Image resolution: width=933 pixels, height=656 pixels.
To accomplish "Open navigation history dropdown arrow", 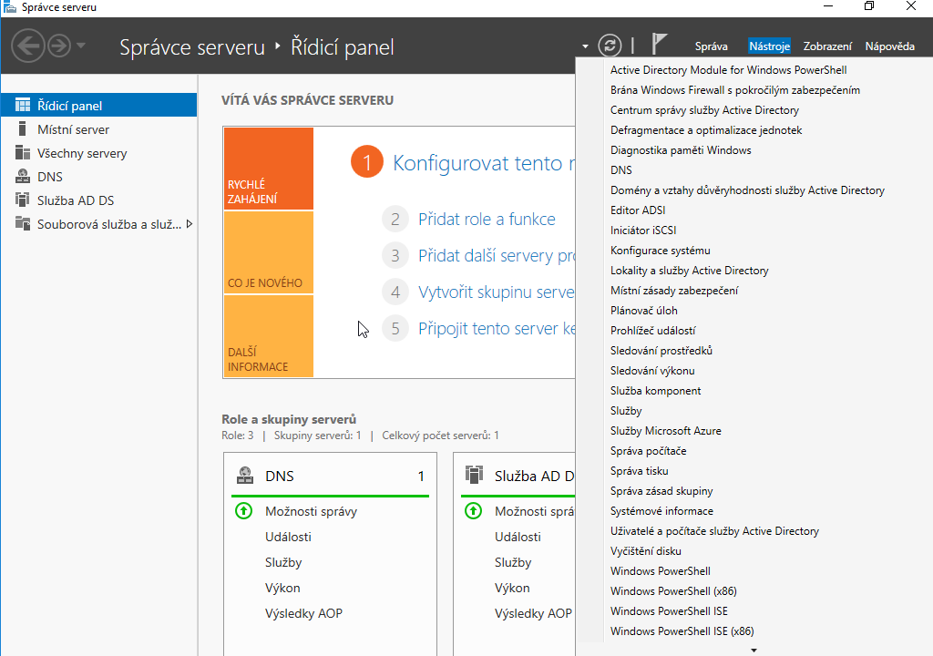I will tap(81, 46).
